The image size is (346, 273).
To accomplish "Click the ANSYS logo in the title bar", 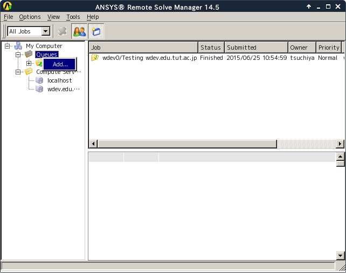I will click(x=8, y=7).
